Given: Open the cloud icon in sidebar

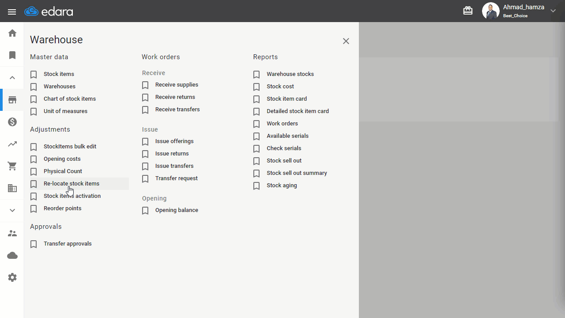Looking at the screenshot, I should point(12,255).
